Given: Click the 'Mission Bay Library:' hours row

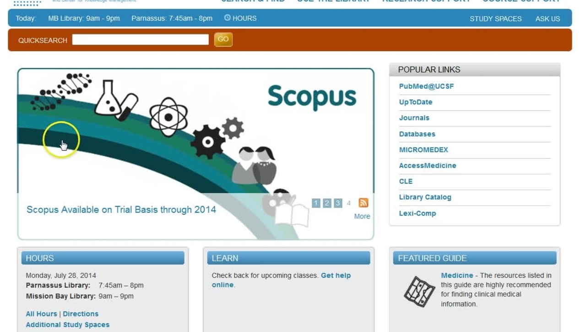Looking at the screenshot, I should [80, 296].
